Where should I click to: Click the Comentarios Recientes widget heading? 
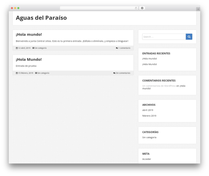pos(159,81)
